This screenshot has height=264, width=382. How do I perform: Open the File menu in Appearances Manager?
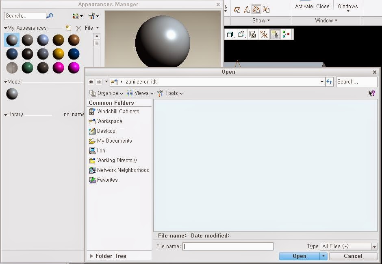(91, 28)
